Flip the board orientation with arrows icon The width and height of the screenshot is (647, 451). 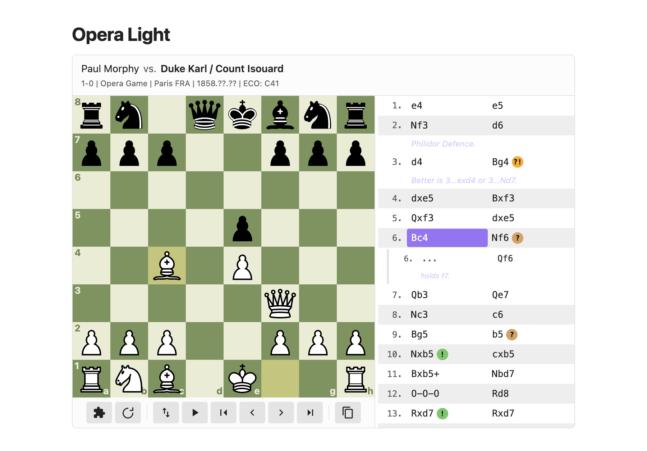166,413
